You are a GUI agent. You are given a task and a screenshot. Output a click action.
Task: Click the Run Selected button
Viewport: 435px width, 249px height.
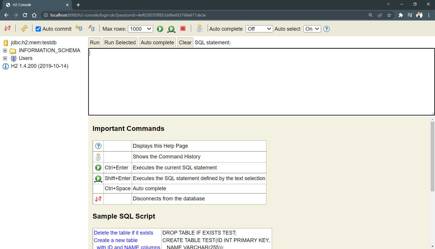(120, 43)
